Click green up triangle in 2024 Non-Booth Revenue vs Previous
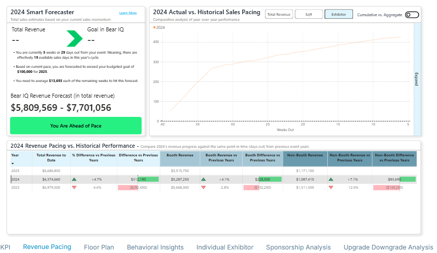Screen dimensions: 437x253 click(x=331, y=179)
